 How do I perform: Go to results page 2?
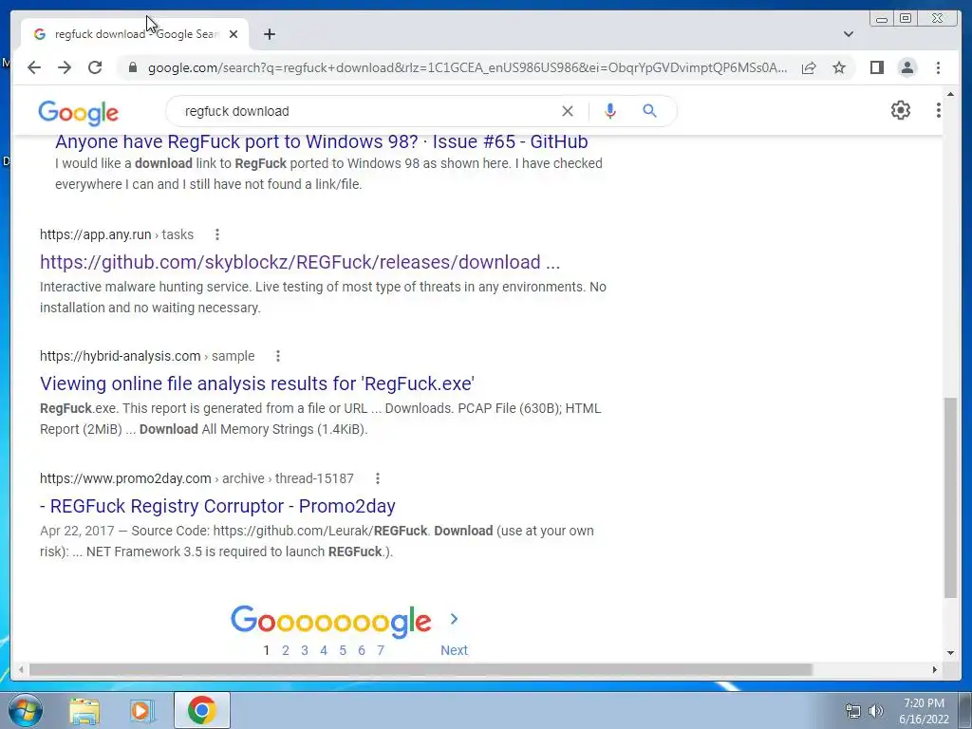click(285, 650)
